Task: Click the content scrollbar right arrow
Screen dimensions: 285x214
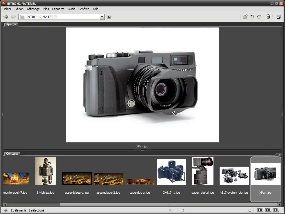Action: click(x=280, y=205)
